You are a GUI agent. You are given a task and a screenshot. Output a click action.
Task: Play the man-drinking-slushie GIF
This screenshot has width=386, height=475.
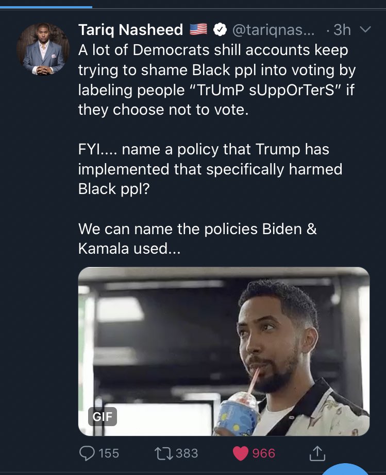(224, 351)
